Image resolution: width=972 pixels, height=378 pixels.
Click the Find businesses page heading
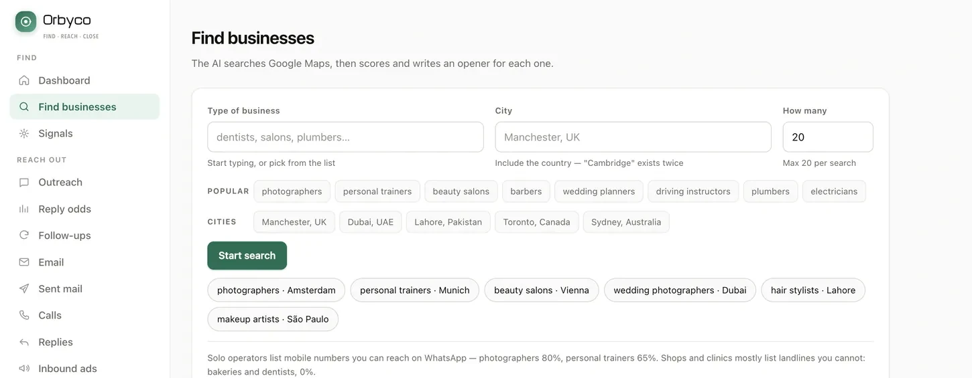tap(253, 38)
